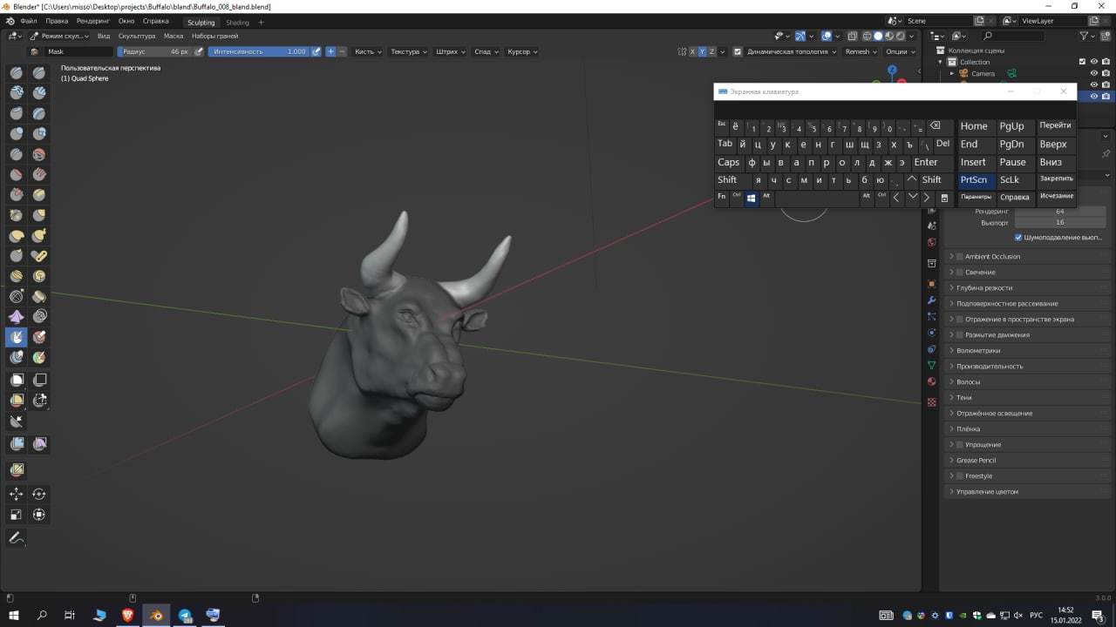Switch viewport to wireframe shading
This screenshot has height=627, width=1116.
pyautogui.click(x=868, y=36)
